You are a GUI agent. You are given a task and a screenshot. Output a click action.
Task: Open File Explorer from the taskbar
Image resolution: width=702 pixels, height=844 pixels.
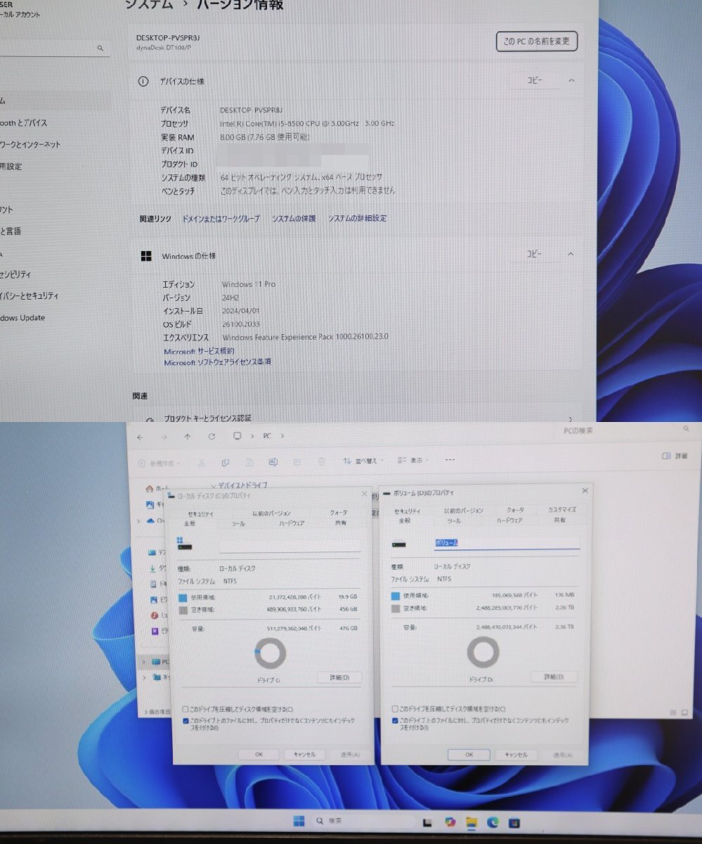[x=472, y=821]
